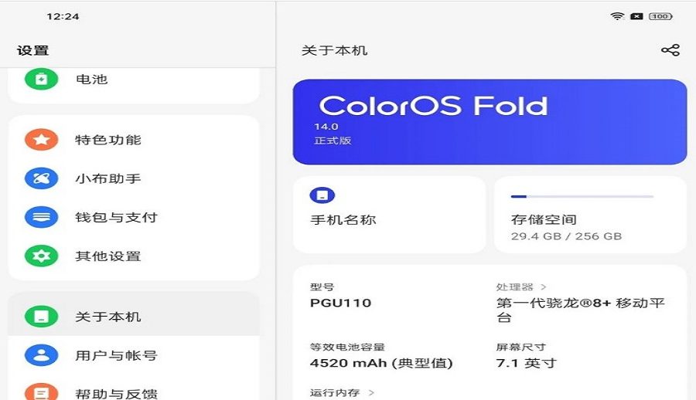696x400 pixels.
Task: Tap the share icon in About header
Action: (x=670, y=50)
